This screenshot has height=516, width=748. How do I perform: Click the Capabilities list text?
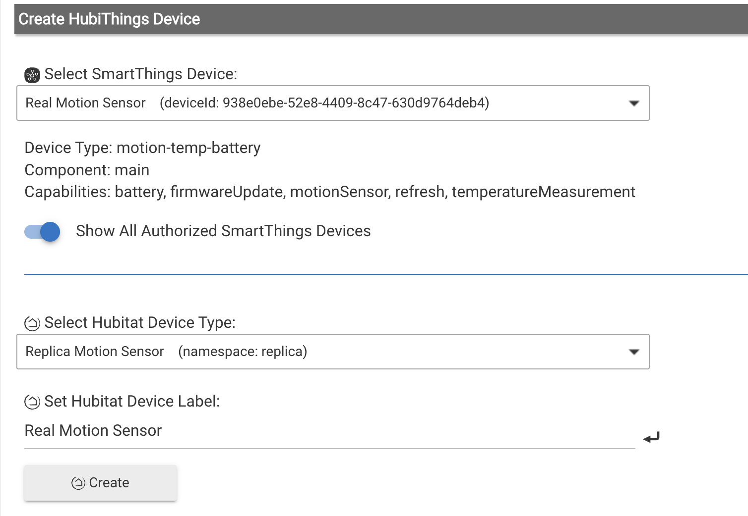330,192
